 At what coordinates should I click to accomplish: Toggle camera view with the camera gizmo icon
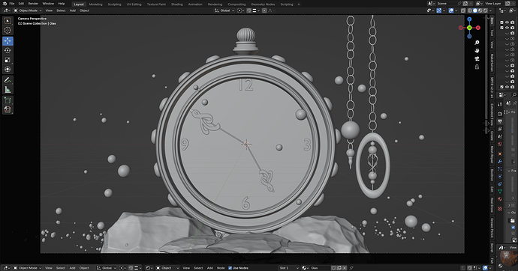[477, 58]
